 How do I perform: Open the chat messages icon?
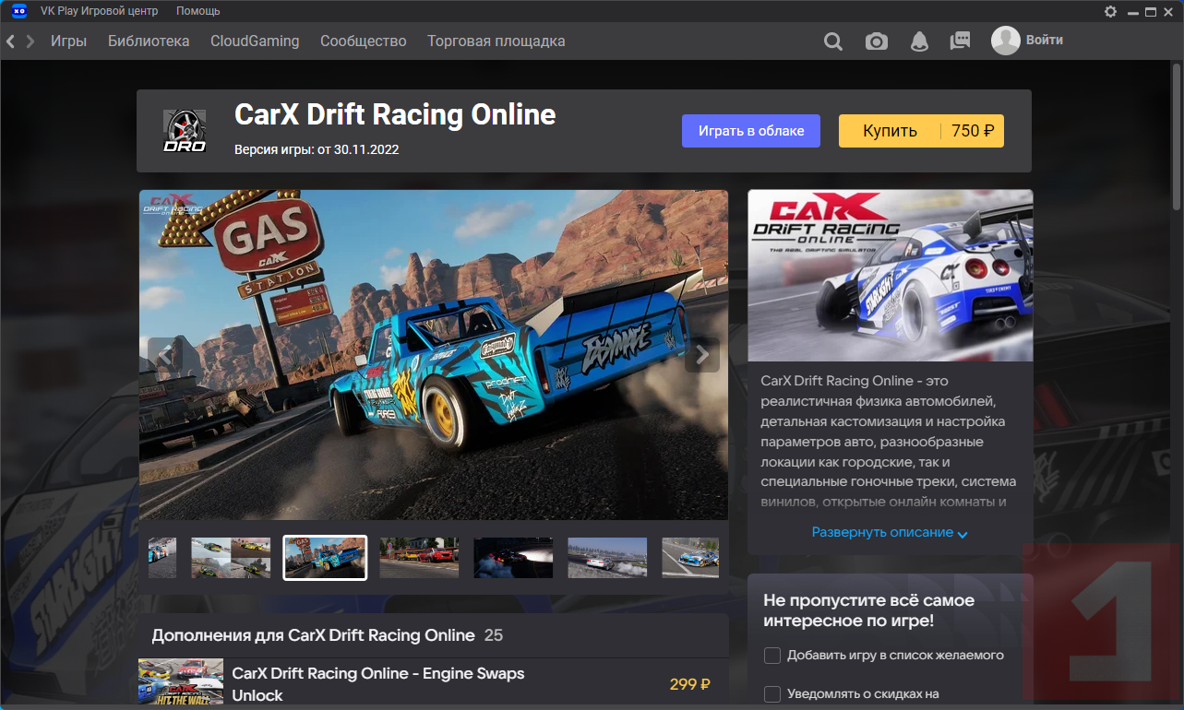[x=960, y=41]
